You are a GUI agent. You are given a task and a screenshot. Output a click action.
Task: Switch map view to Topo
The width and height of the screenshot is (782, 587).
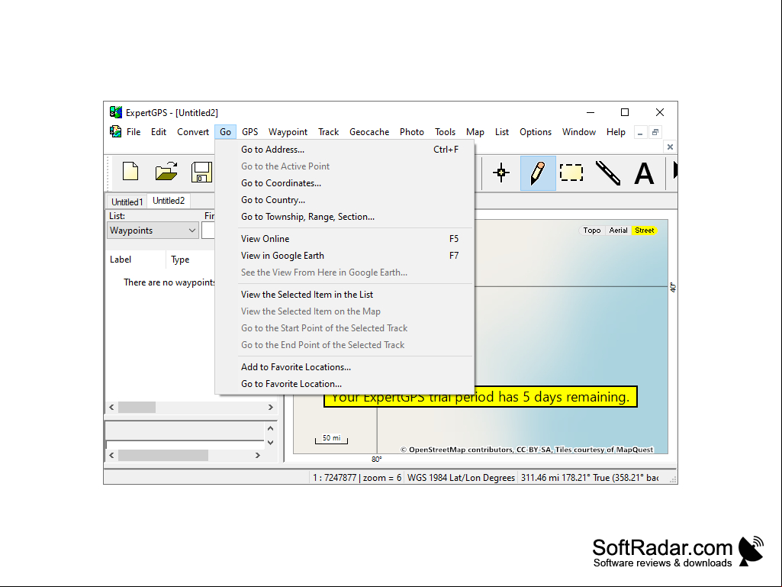[592, 230]
